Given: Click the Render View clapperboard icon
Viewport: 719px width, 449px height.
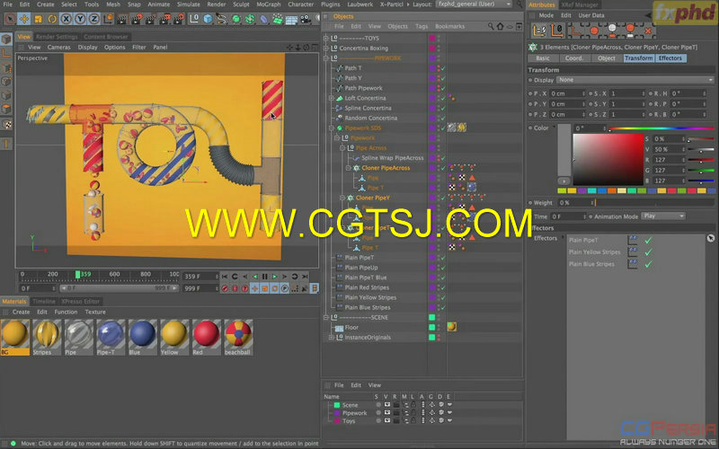Looking at the screenshot, I should coord(122,19).
